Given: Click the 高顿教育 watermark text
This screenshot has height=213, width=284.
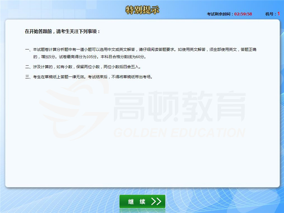Looking at the screenshot, I should (179, 106).
